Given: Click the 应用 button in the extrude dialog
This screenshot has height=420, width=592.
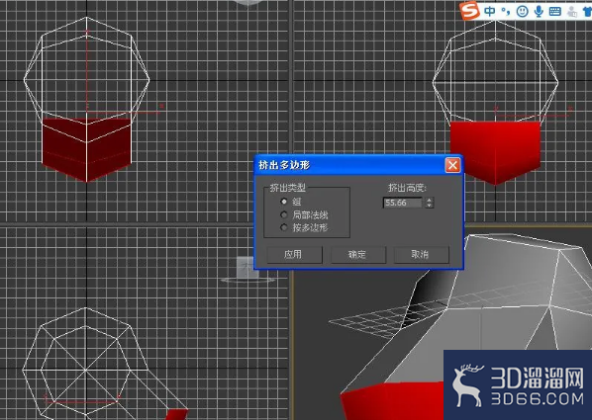Looking at the screenshot, I should (x=294, y=255).
